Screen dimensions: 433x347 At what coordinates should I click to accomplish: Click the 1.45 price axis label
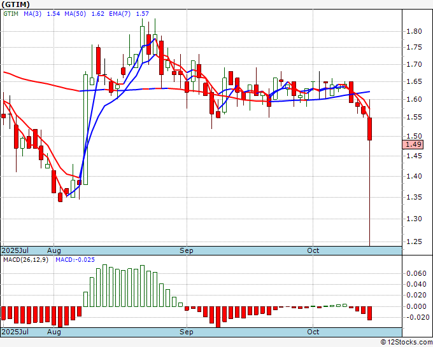coord(415,156)
